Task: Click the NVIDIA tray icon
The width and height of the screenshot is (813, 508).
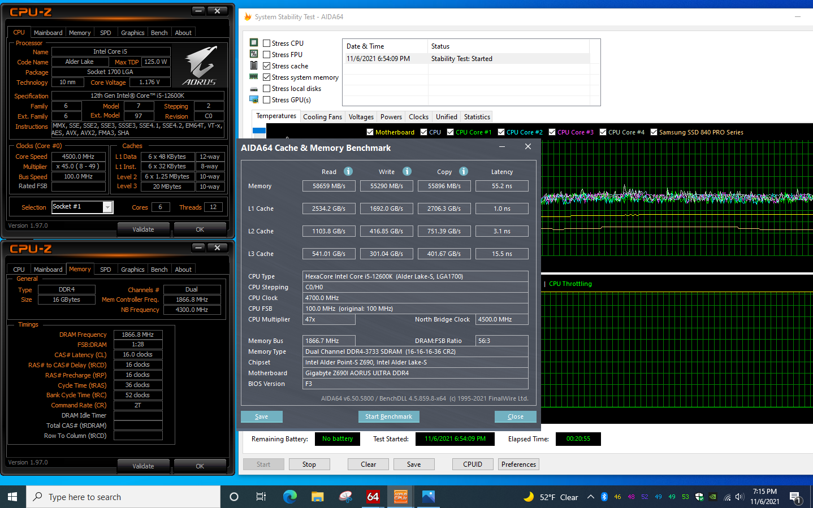Action: (713, 497)
